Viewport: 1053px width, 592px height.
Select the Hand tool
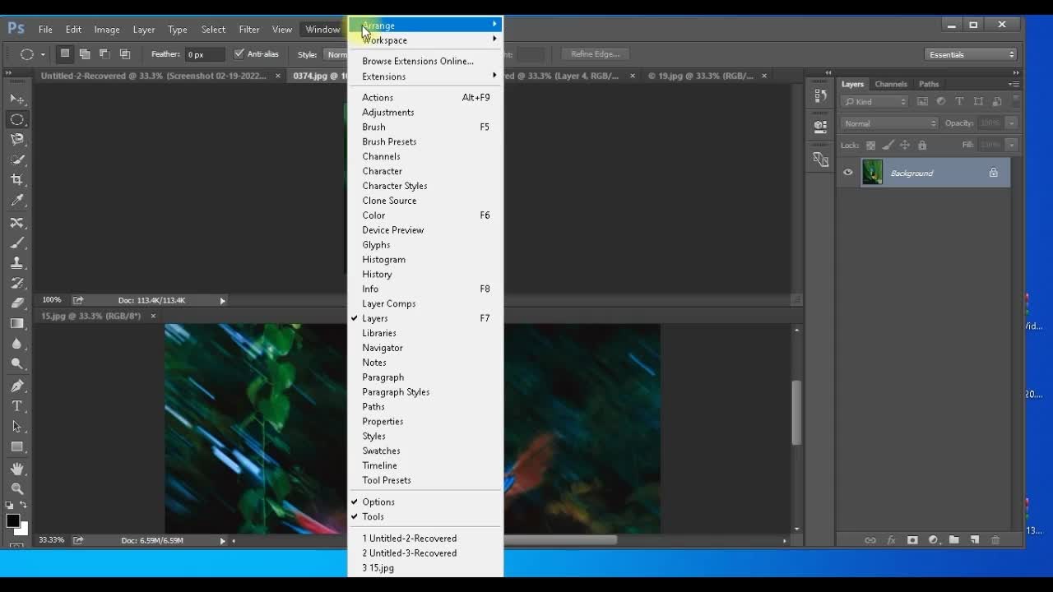click(16, 469)
